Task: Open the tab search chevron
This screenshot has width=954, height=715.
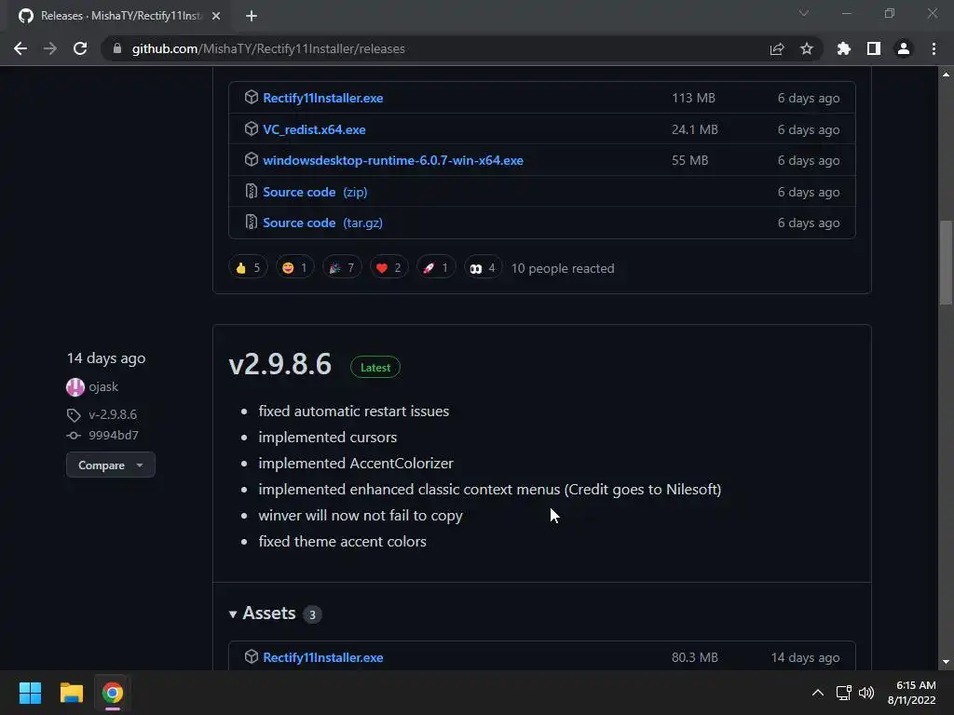Action: coord(804,13)
